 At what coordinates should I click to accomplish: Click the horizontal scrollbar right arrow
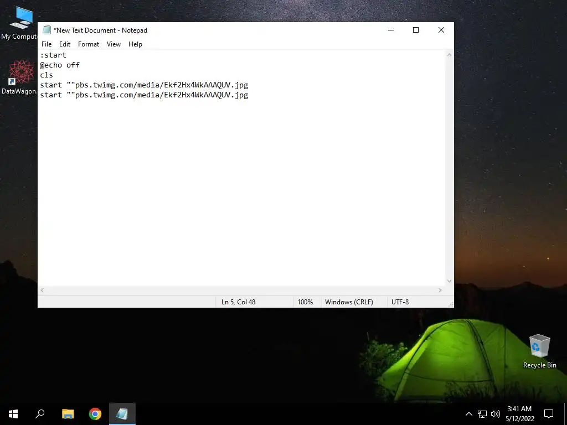[x=440, y=290]
